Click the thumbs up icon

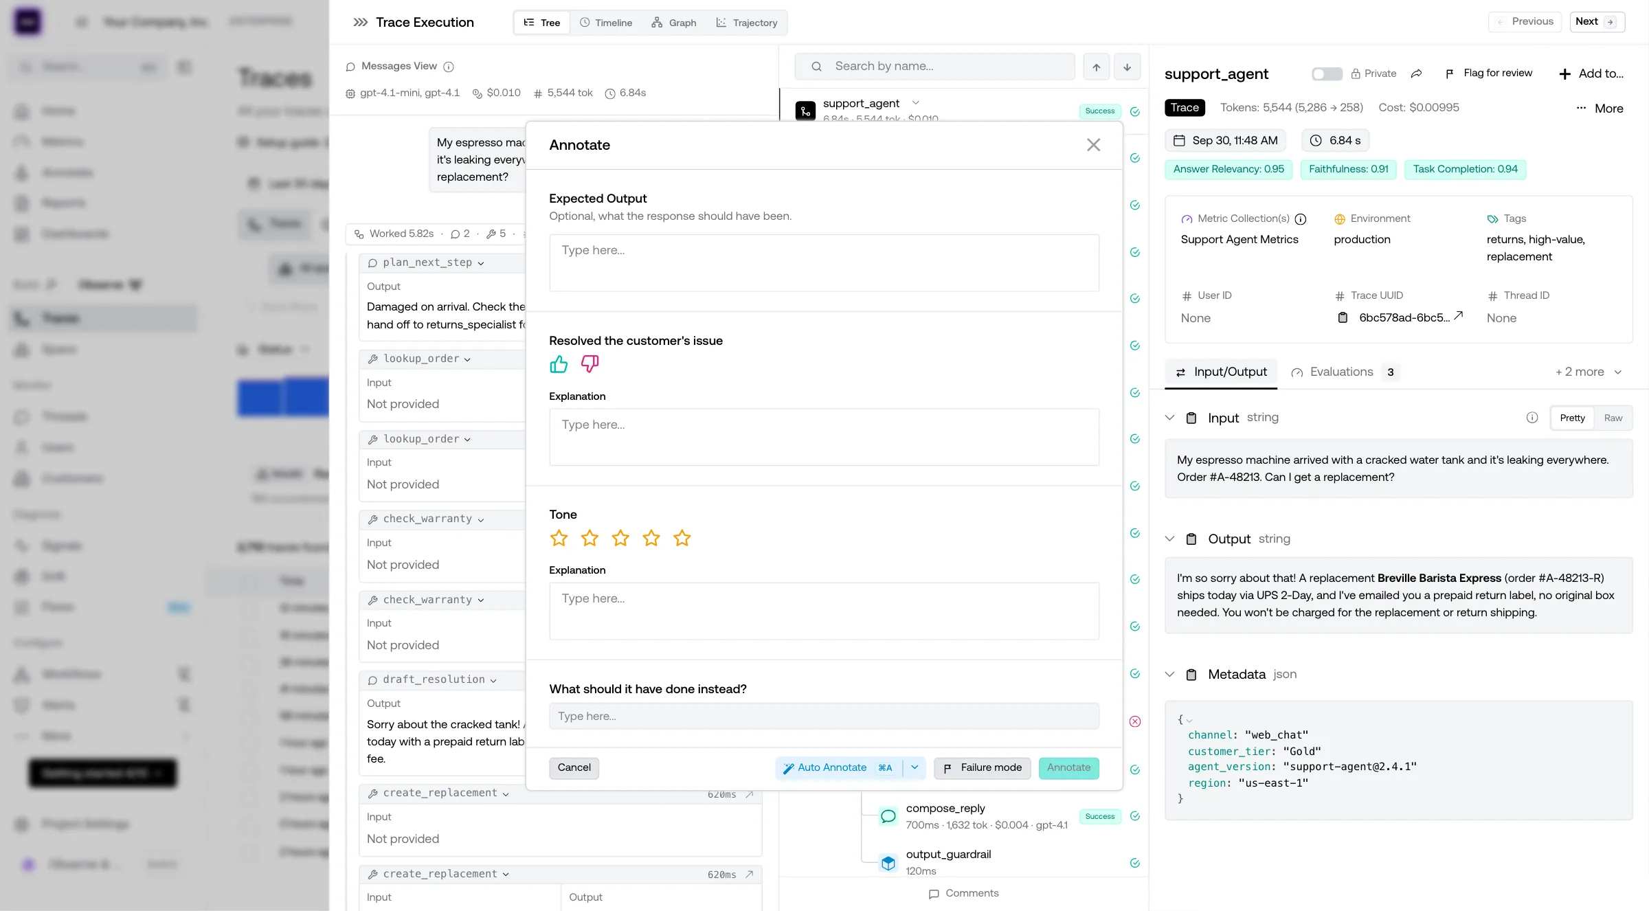[559, 364]
